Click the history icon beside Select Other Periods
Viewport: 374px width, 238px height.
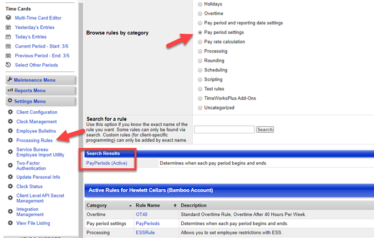(8, 65)
